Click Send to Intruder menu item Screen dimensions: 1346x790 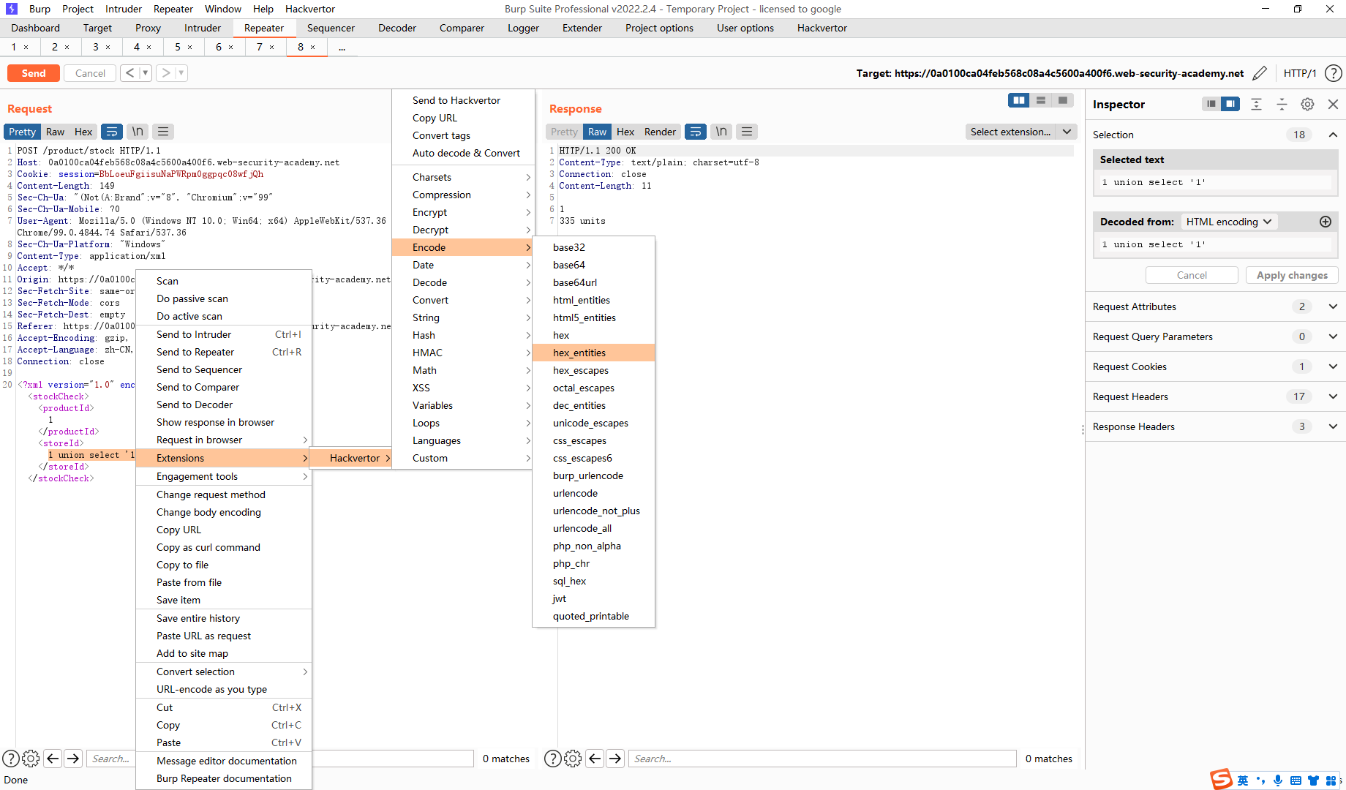(224, 334)
